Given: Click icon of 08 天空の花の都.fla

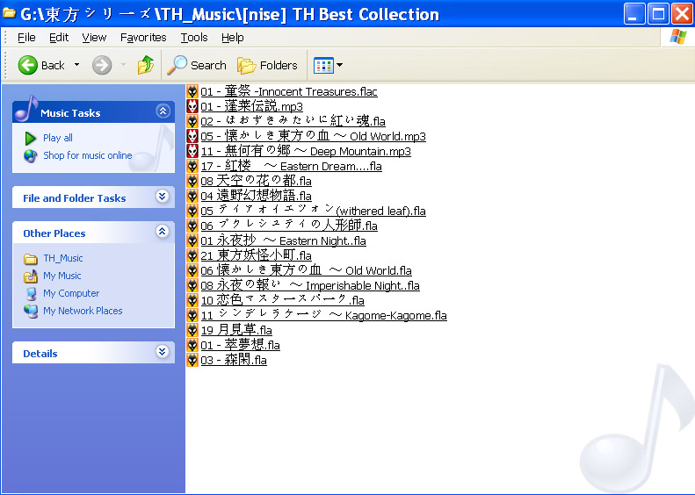Looking at the screenshot, I should 192,181.
